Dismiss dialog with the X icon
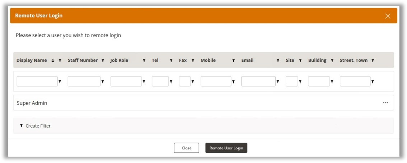407x163 pixels. click(x=388, y=16)
